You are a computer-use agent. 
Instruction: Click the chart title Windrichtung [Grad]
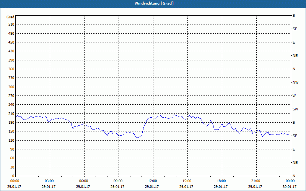pyautogui.click(x=154, y=3)
